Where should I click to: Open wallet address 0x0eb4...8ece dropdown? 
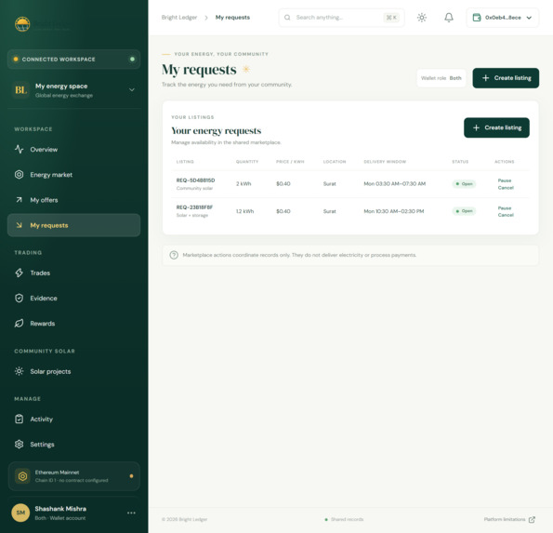pyautogui.click(x=502, y=18)
